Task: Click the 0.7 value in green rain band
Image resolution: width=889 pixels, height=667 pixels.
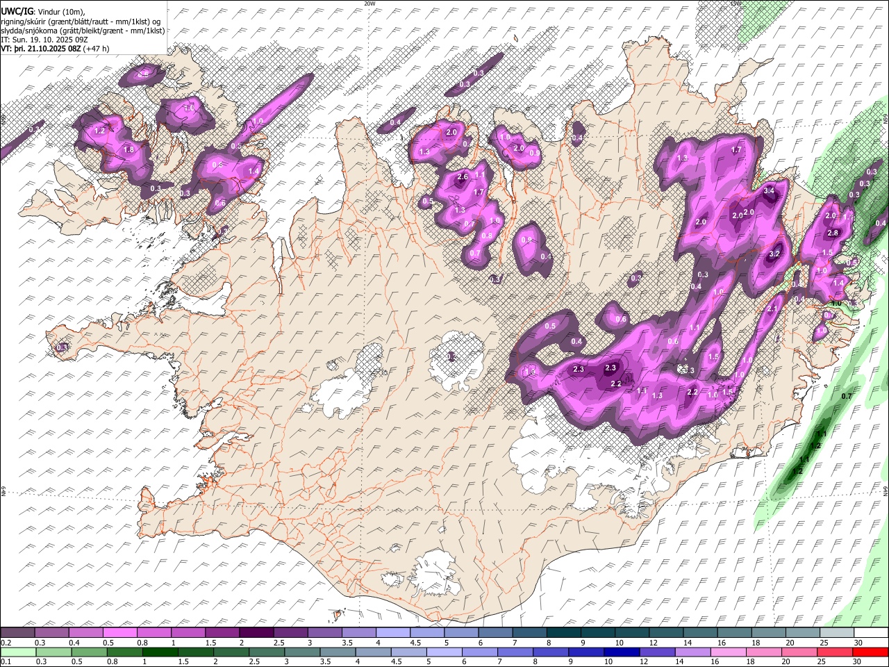Action: click(847, 396)
